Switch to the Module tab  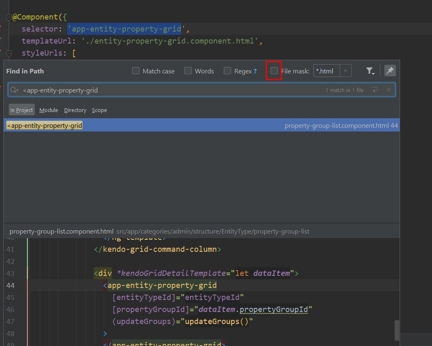(x=49, y=110)
